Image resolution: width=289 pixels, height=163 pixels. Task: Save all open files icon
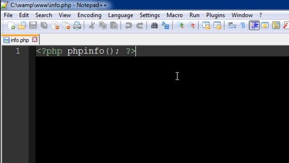point(44,25)
